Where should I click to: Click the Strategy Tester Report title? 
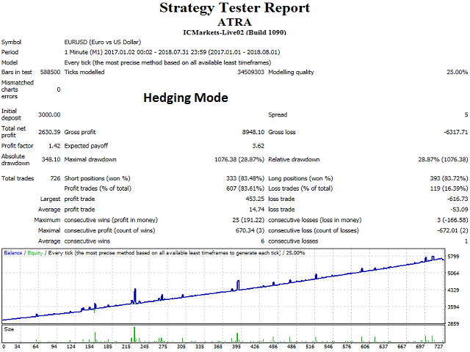(x=234, y=8)
